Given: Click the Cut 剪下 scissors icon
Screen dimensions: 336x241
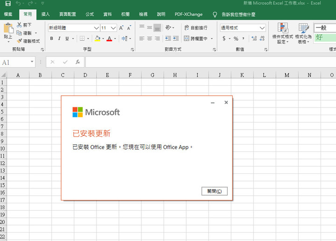Looking at the screenshot, I should 19,25.
